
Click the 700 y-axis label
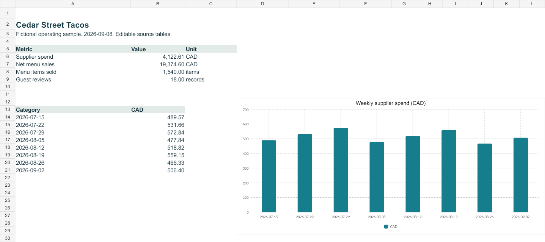tap(245, 109)
